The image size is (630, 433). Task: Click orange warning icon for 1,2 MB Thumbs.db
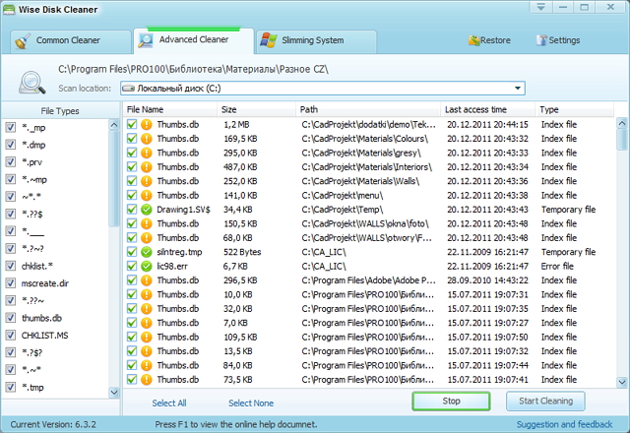147,125
